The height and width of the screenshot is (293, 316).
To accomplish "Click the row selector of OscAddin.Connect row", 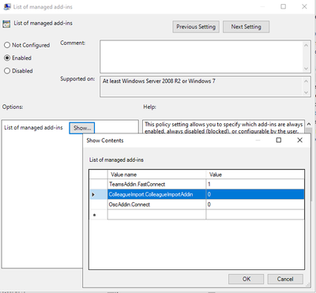I will click(98, 205).
